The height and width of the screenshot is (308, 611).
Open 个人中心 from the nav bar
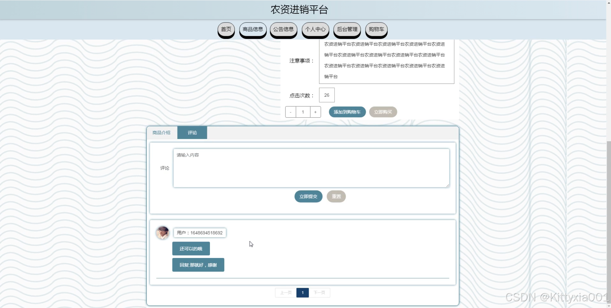(315, 30)
